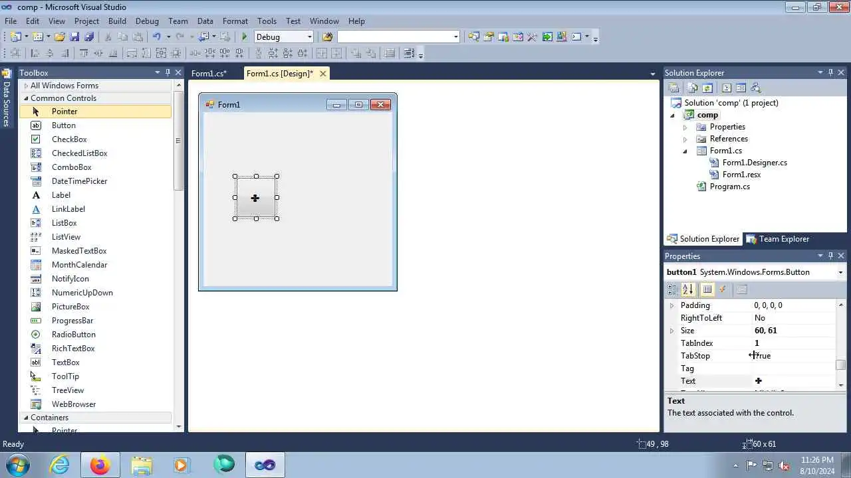The height and width of the screenshot is (478, 851).
Task: Click Align Tops icon in layout toolbar
Action: (84, 53)
